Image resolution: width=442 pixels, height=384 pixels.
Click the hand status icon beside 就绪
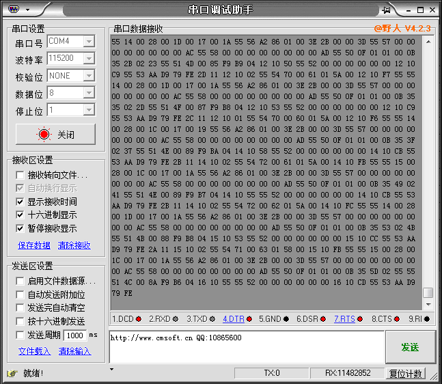point(12,374)
